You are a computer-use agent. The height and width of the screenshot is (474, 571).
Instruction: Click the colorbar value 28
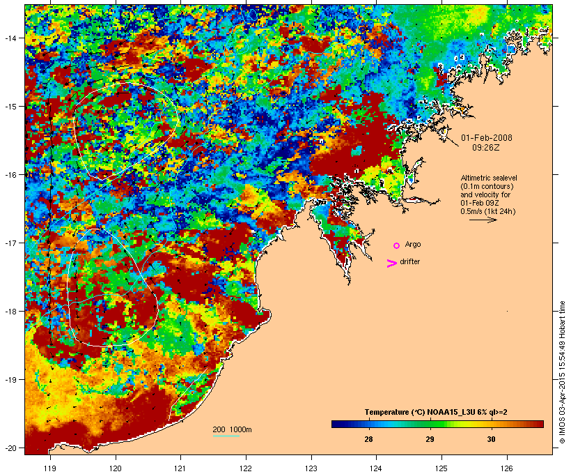(x=368, y=439)
